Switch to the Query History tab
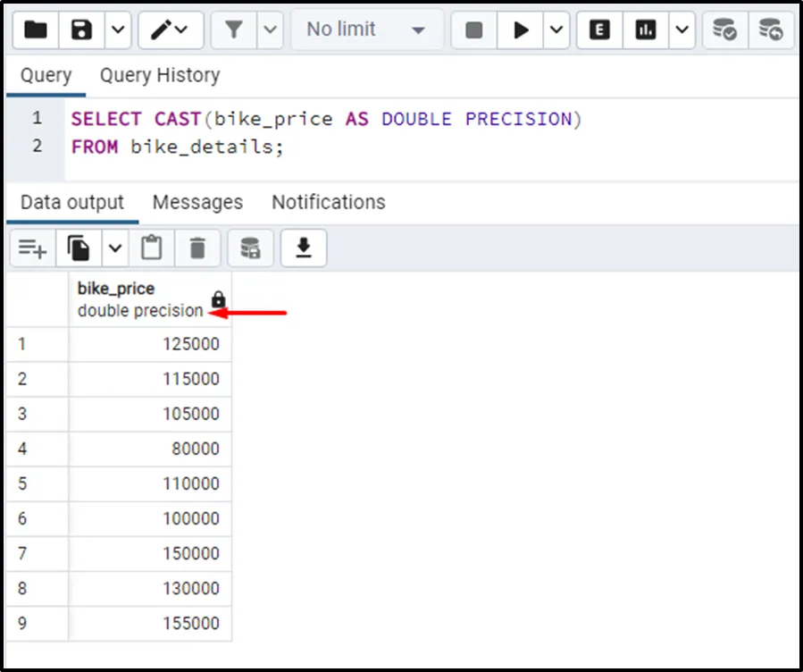 click(x=160, y=76)
